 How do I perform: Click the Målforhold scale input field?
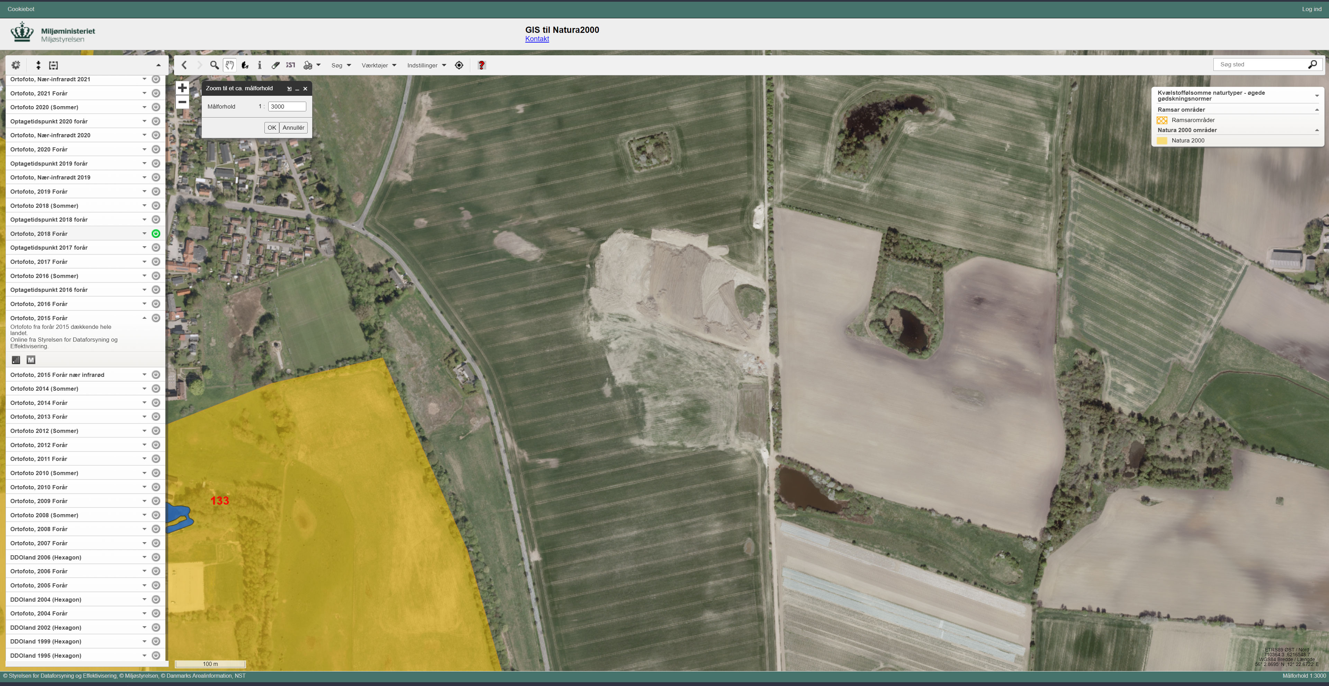(x=287, y=107)
